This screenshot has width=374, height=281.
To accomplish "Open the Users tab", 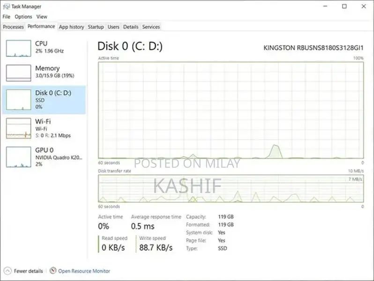I will coord(113,27).
